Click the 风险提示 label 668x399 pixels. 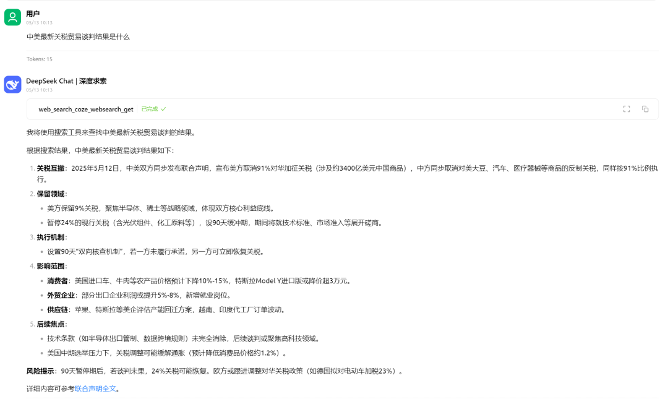[x=40, y=371]
